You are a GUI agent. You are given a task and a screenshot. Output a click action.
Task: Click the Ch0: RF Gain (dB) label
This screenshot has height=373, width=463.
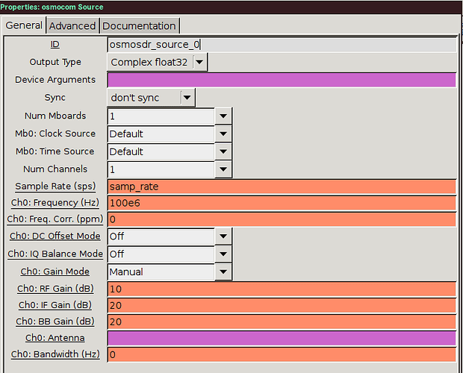[x=55, y=289]
